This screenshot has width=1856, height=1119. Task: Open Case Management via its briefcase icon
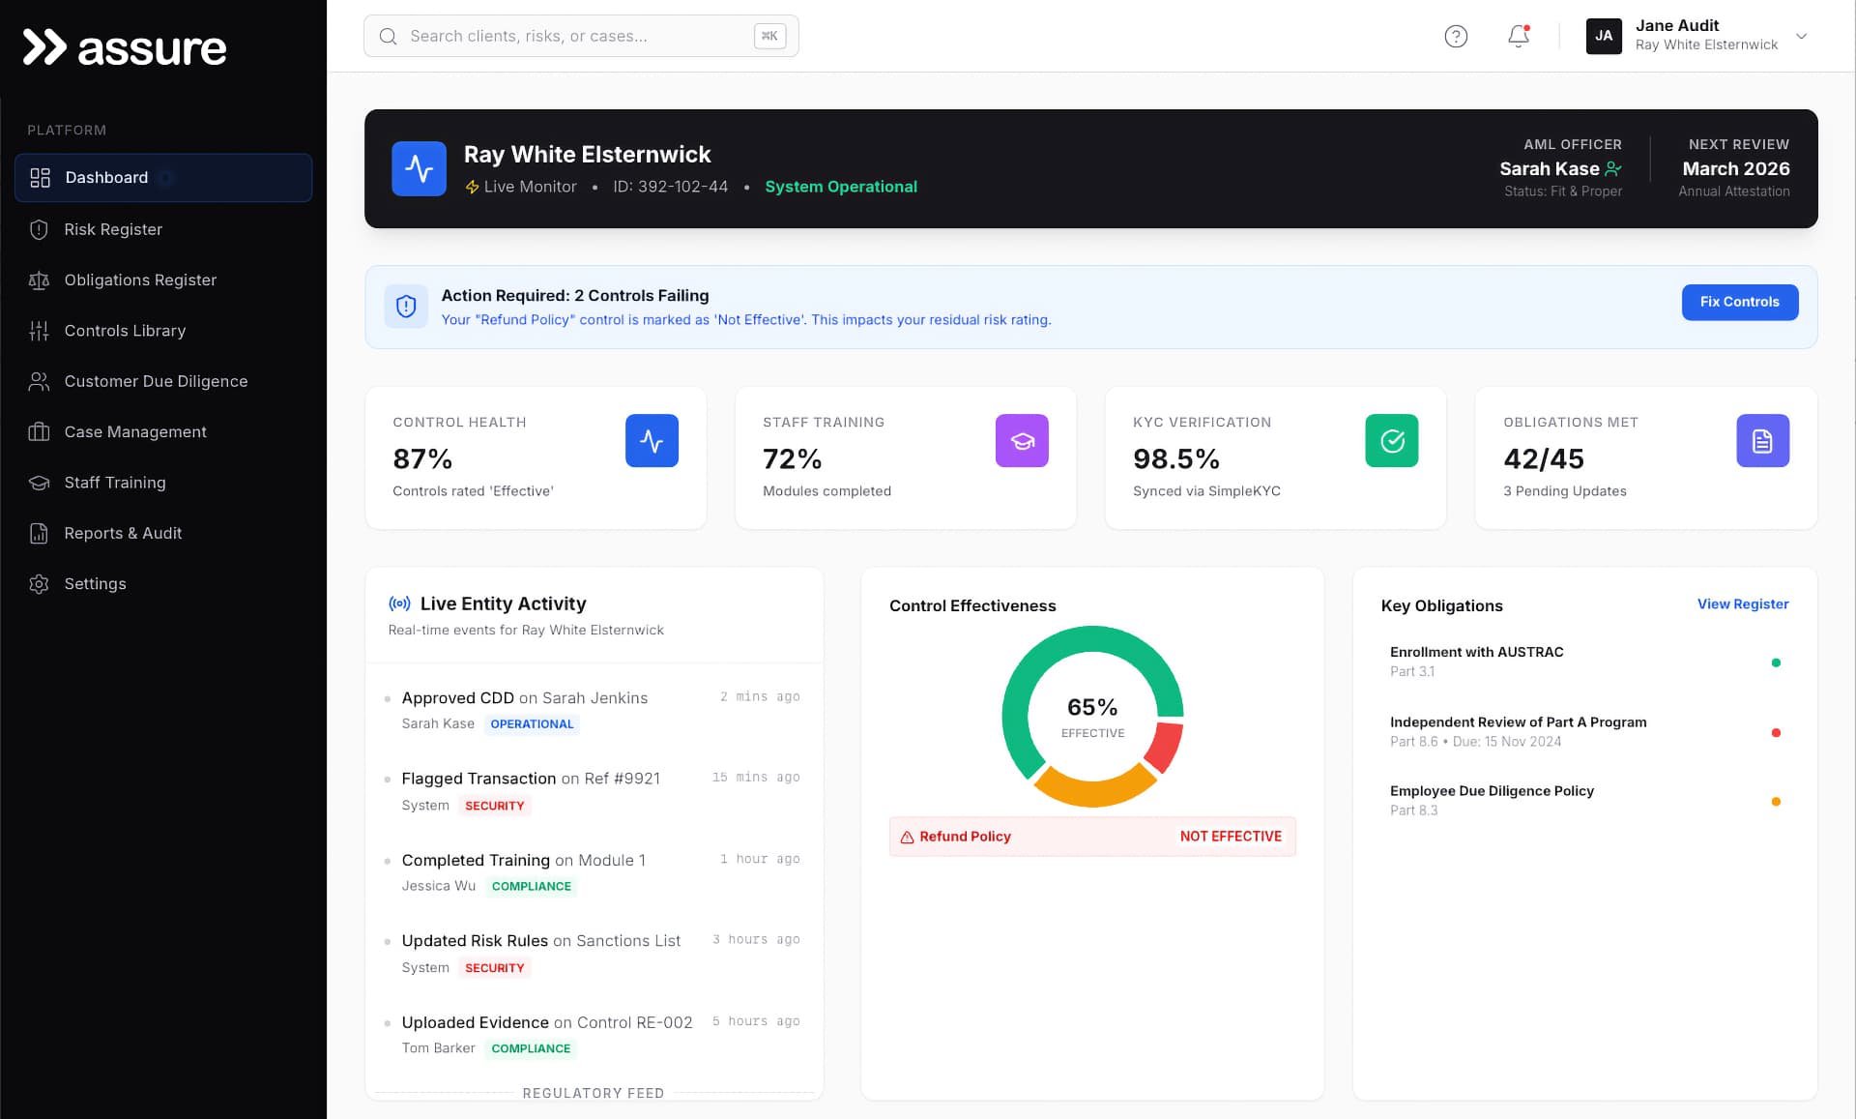[x=39, y=431]
